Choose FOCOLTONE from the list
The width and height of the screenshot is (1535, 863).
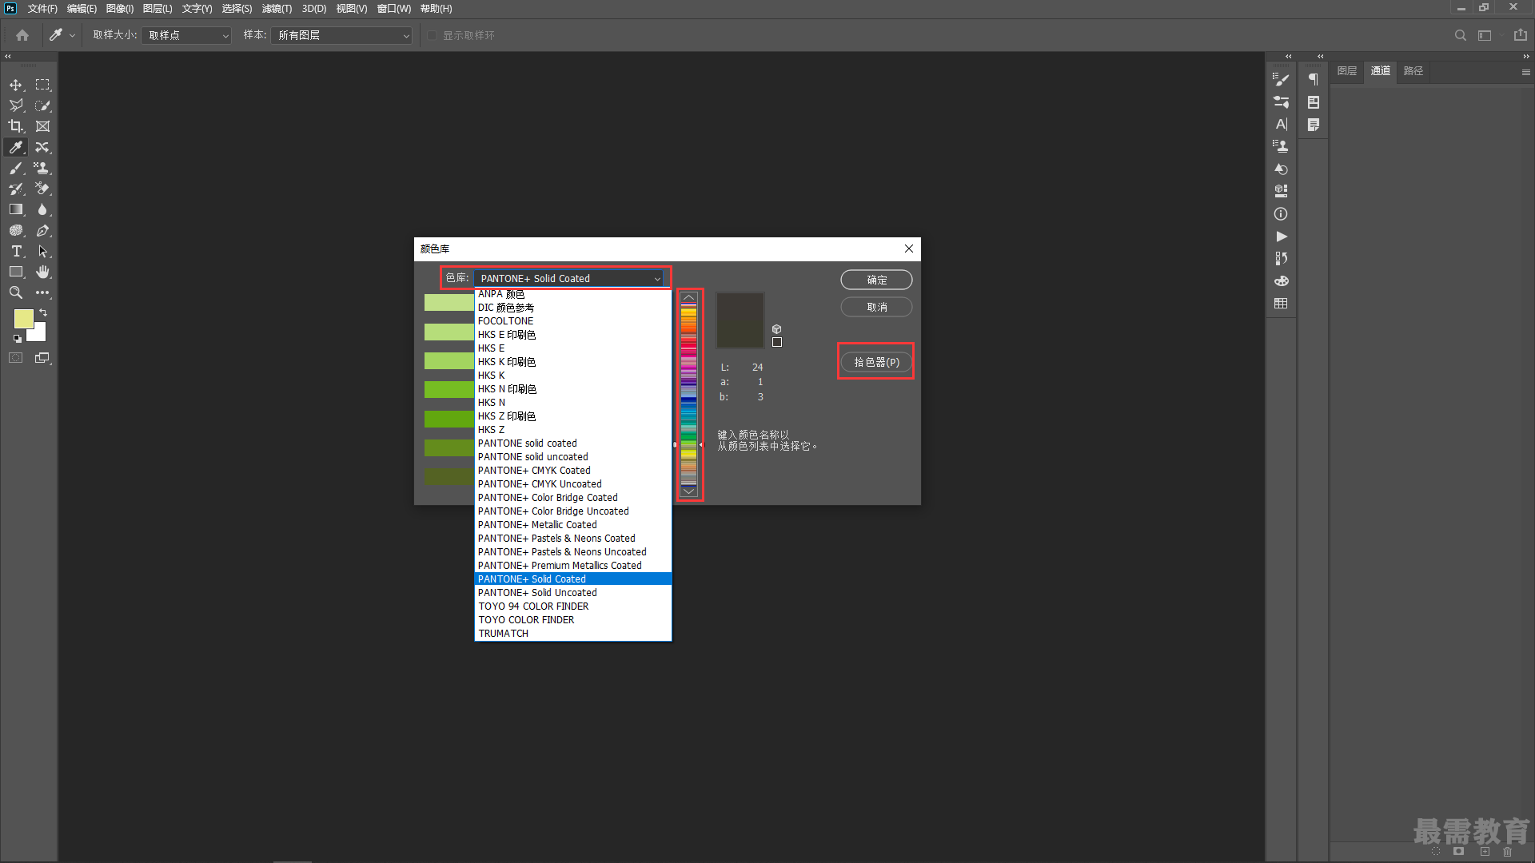572,321
